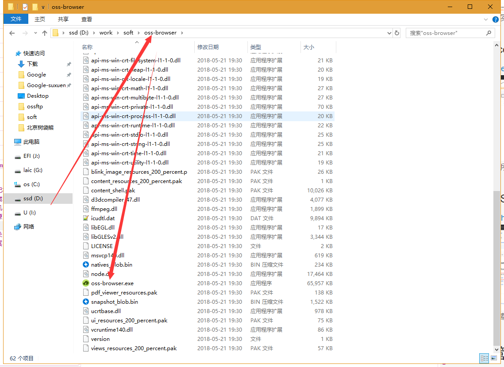Select pdf_viewer_resources.pak file name
The height and width of the screenshot is (367, 504).
point(124,293)
